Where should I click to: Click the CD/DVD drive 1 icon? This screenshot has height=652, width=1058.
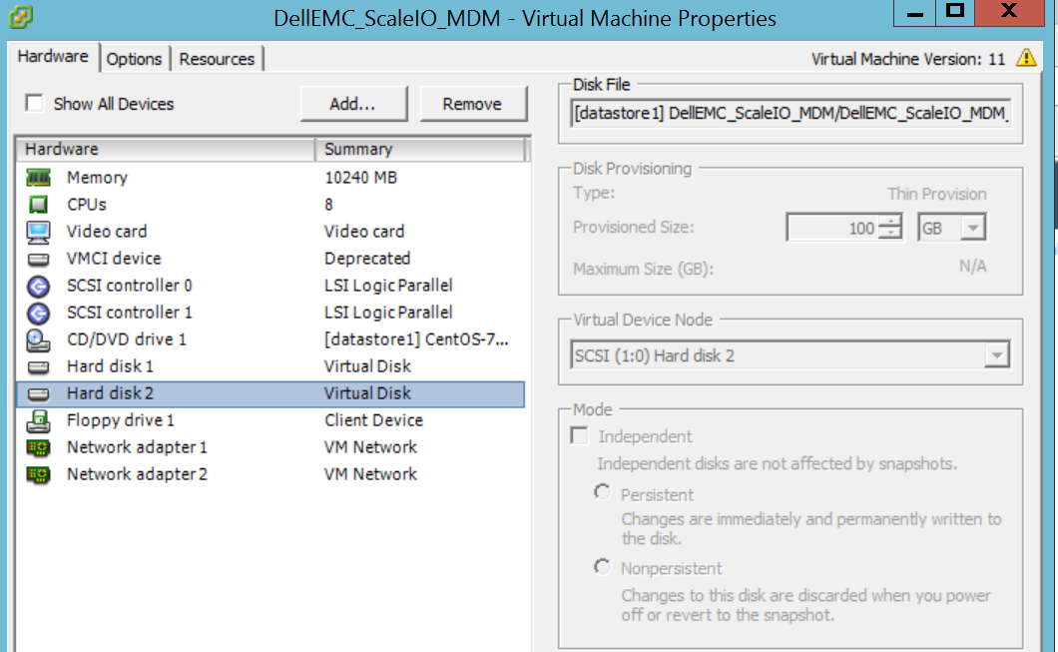39,340
